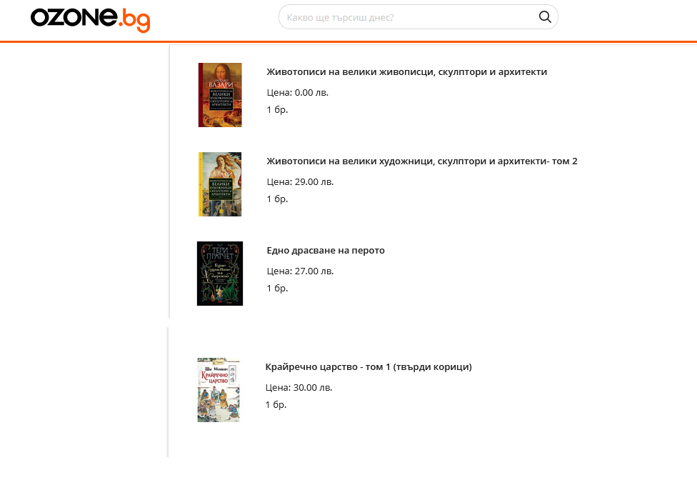Click the orange '.bg' part of logo
697x490 pixels.
(134, 21)
